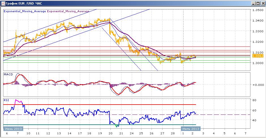The width and height of the screenshot is (266, 138).
Task: Click the 1.3000 price axis label
Action: click(x=258, y=63)
